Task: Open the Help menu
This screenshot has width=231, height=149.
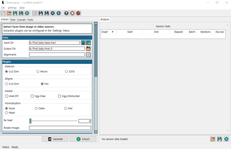Action: 22,8
